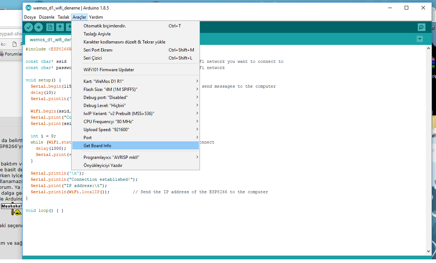Select the wemos_d1_wifi_deneme sketch tab
Image resolution: width=436 pixels, height=263 pixels.
point(49,40)
